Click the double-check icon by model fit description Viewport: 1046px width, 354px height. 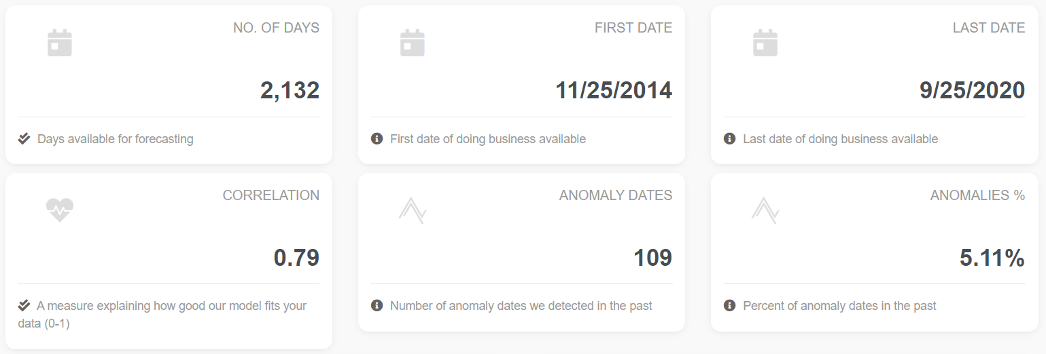point(24,305)
